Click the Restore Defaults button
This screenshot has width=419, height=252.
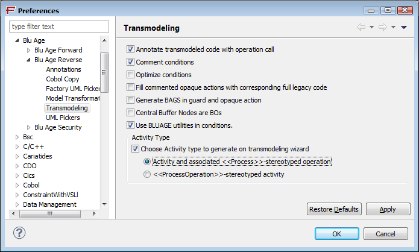334,209
